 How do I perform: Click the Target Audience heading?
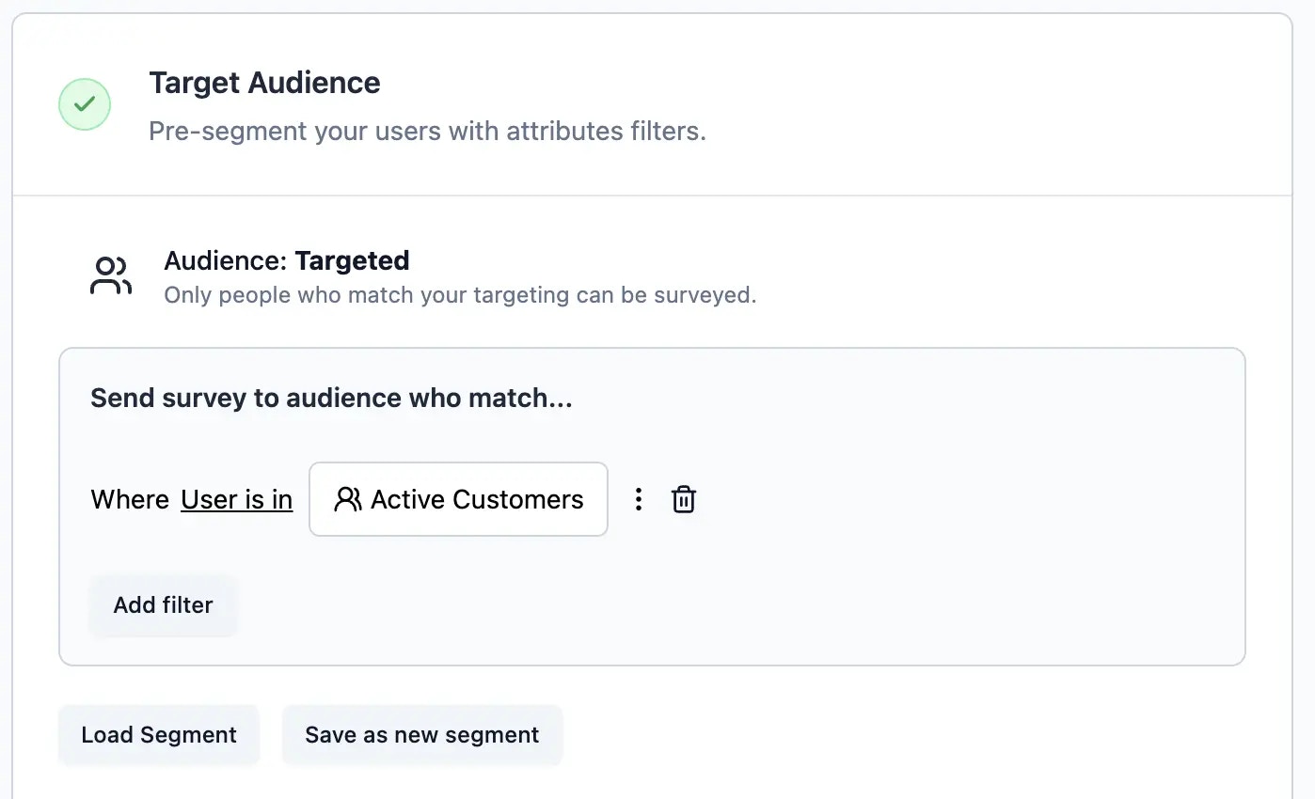(x=264, y=83)
